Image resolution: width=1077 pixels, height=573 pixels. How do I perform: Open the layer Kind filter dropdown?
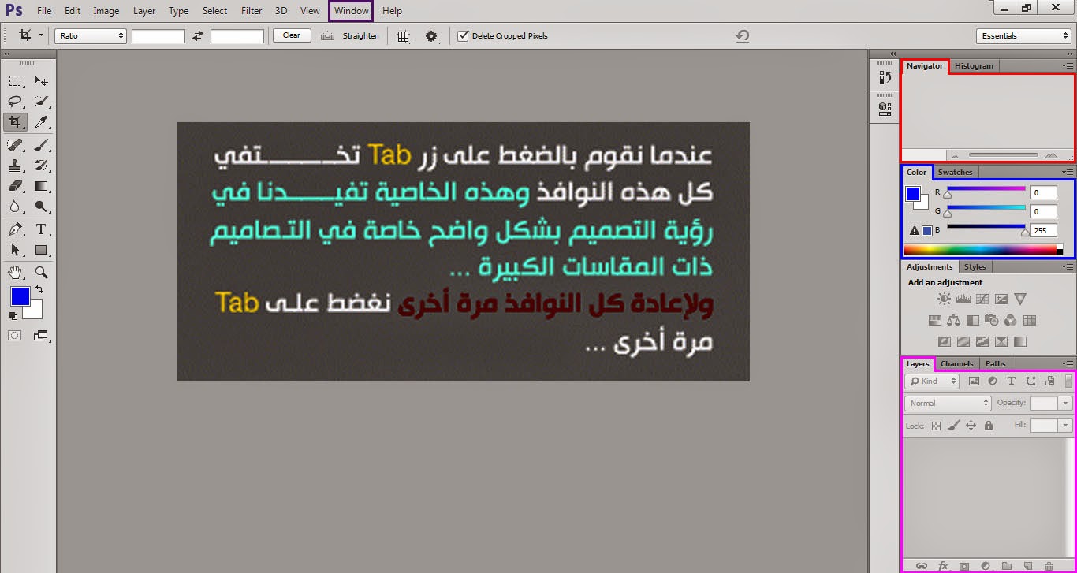point(932,381)
